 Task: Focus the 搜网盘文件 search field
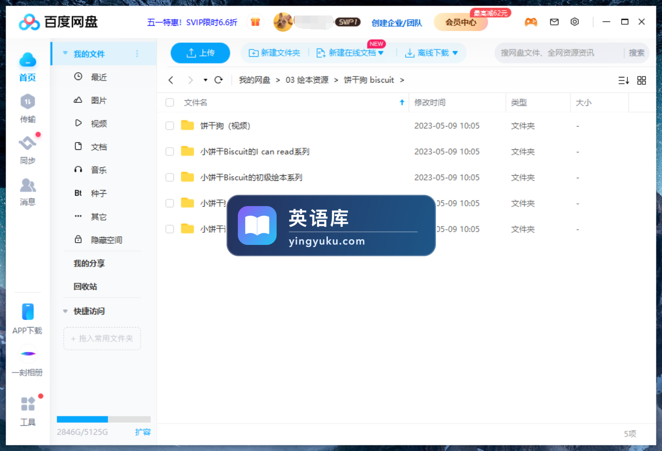point(560,53)
